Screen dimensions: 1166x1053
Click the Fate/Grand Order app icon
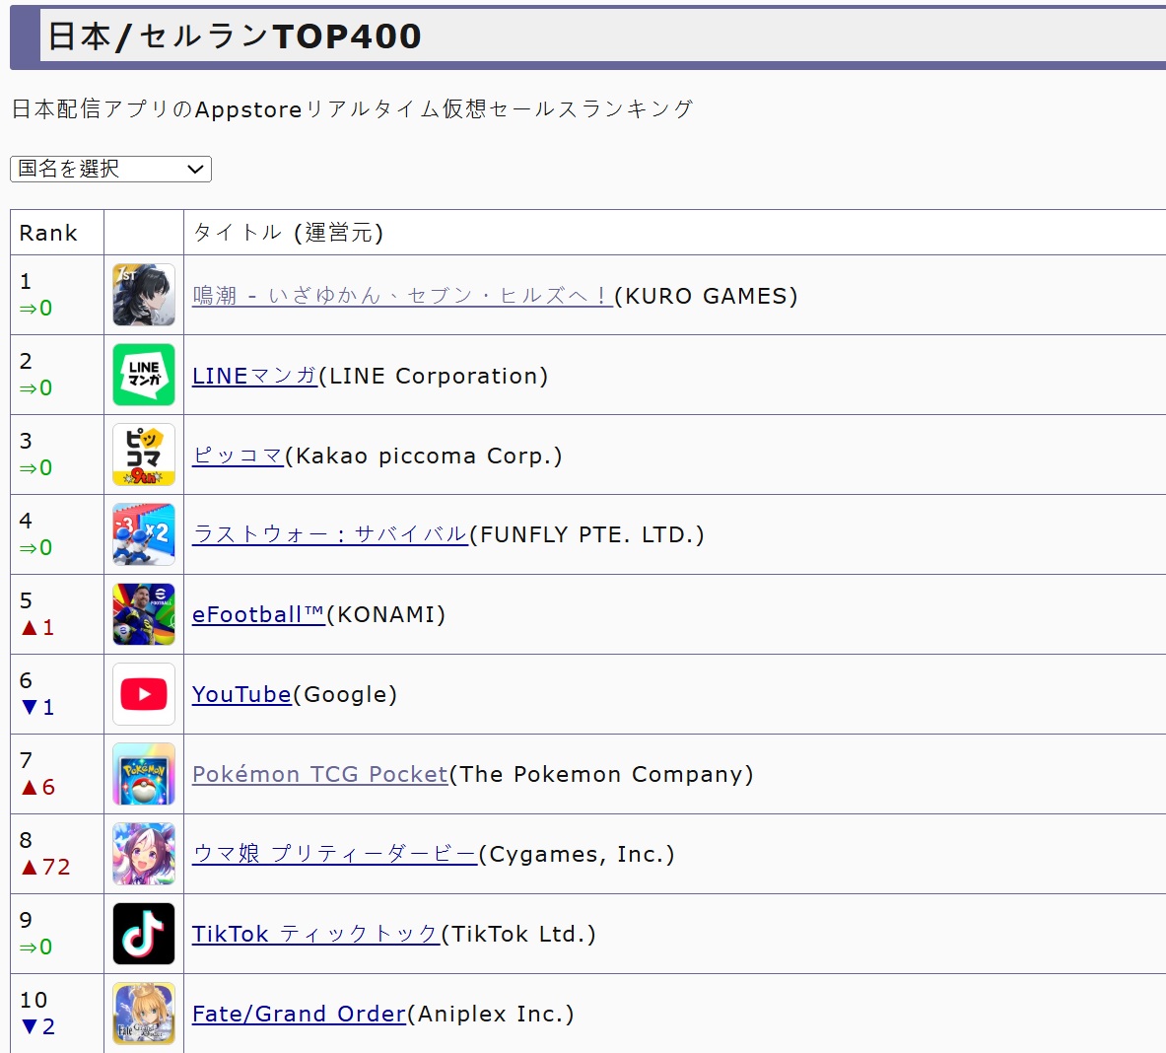click(144, 1014)
